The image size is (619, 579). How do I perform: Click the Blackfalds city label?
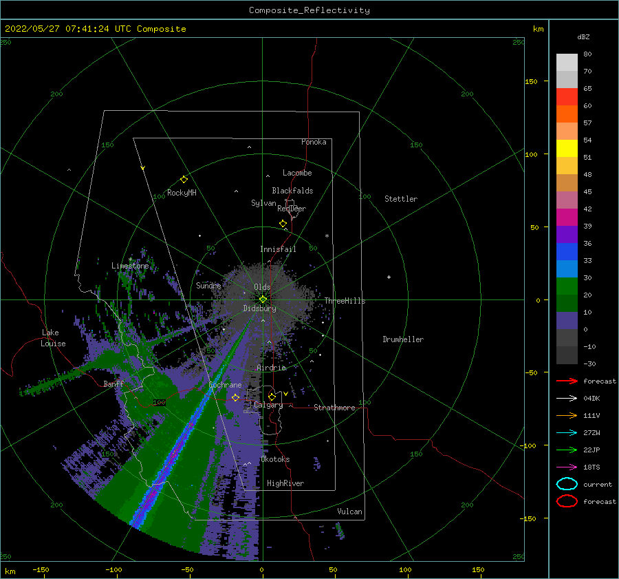point(292,191)
